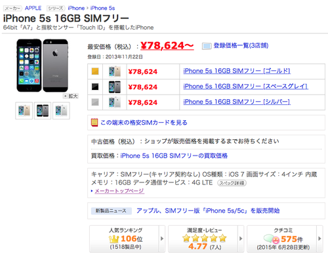328x256 pixels.
Task: Click the silver model product image in price table
Action: 115,102
